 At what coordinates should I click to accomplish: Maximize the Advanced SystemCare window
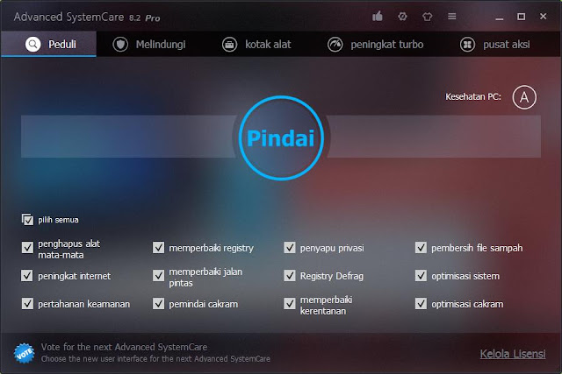click(x=521, y=17)
